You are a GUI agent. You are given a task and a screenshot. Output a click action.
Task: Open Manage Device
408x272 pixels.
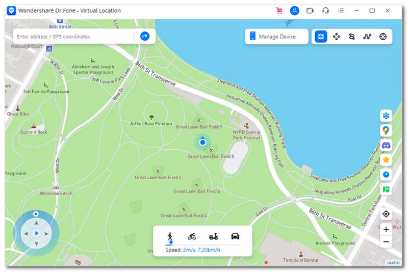(276, 37)
